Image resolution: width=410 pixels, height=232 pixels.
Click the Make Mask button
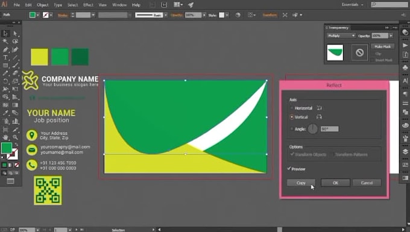click(382, 46)
